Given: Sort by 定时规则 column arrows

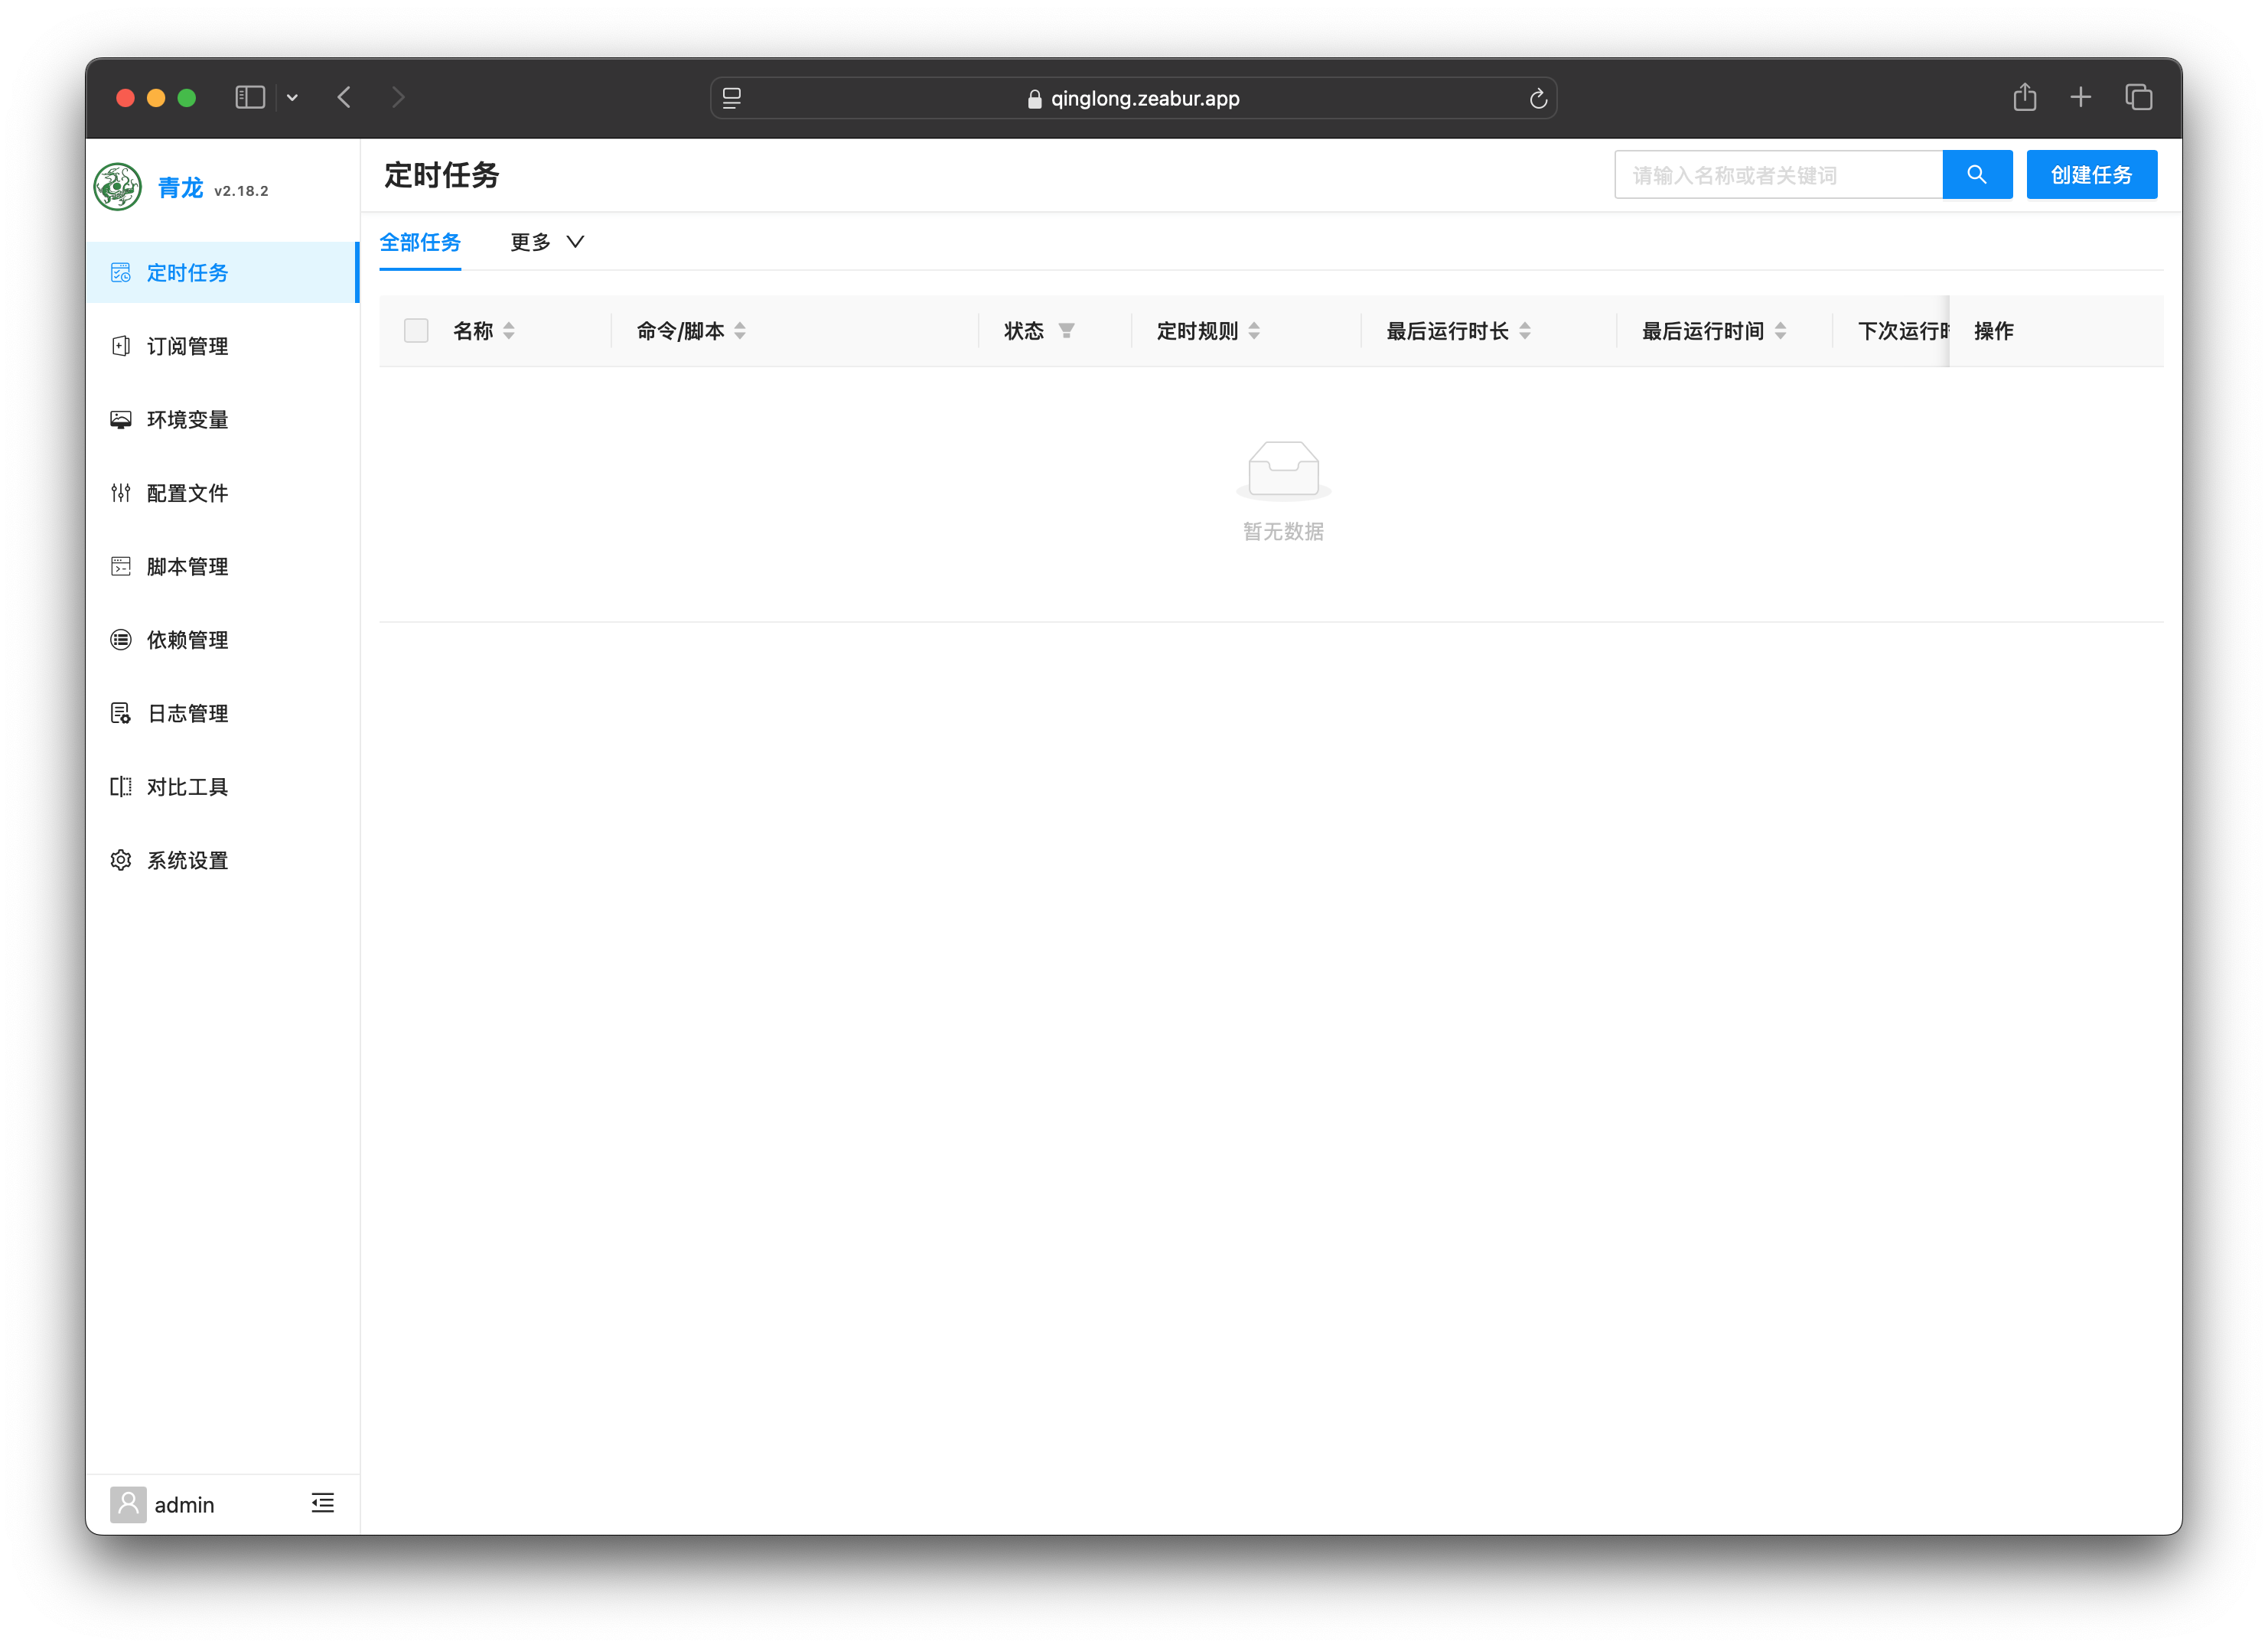Looking at the screenshot, I should pos(1254,331).
